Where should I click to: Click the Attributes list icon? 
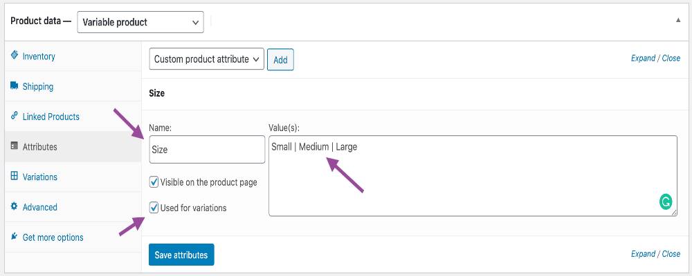click(x=15, y=146)
